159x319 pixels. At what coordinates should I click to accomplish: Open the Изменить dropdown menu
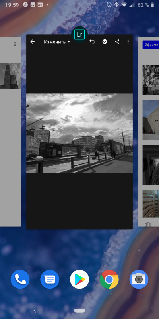click(x=57, y=42)
